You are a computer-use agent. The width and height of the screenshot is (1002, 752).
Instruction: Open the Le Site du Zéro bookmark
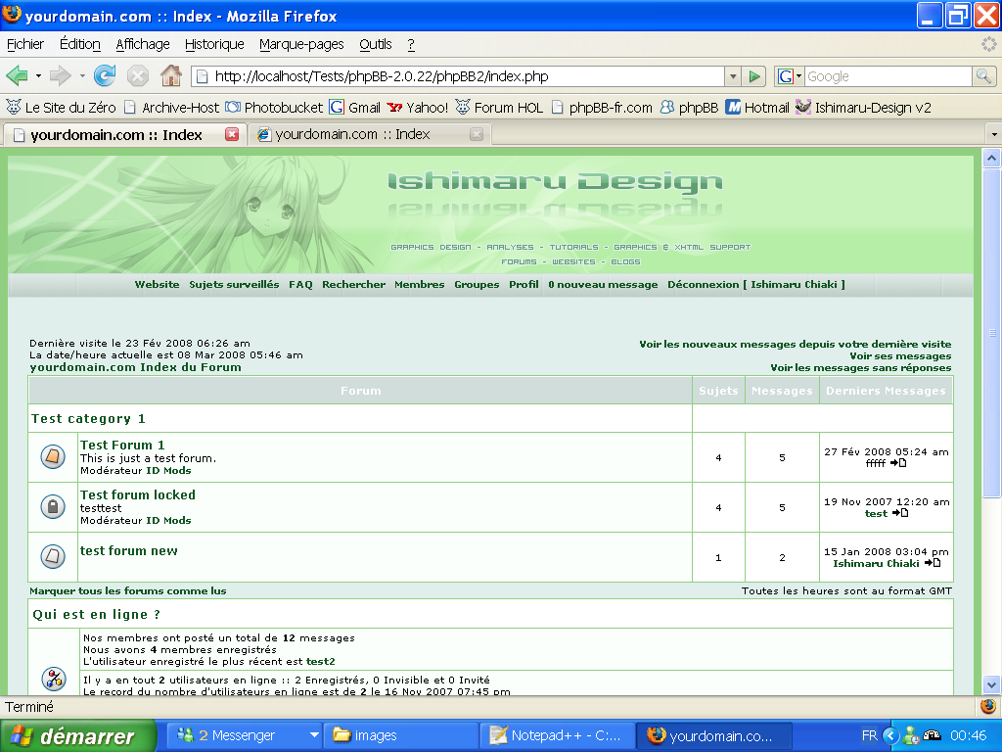pos(62,108)
